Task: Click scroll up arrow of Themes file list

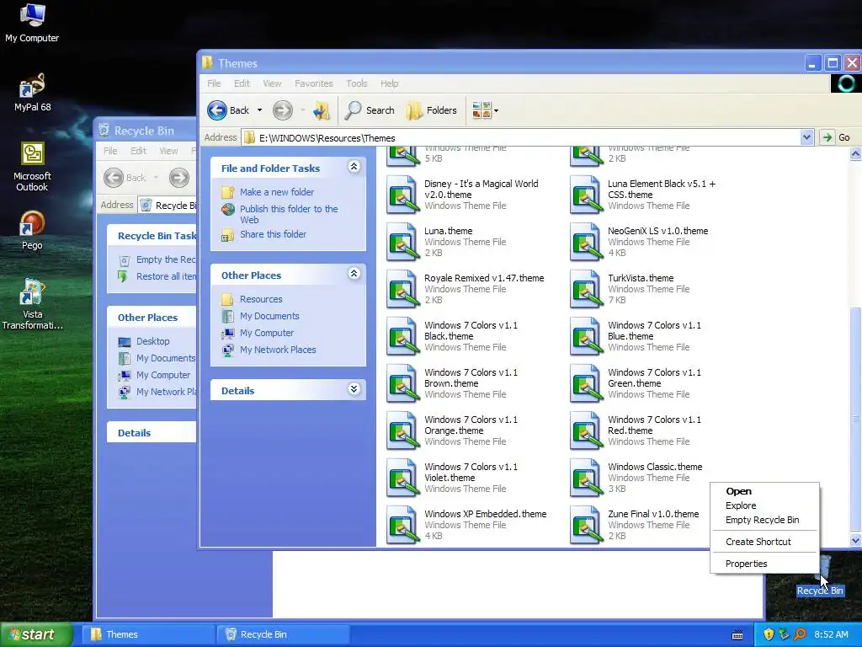Action: [x=855, y=154]
